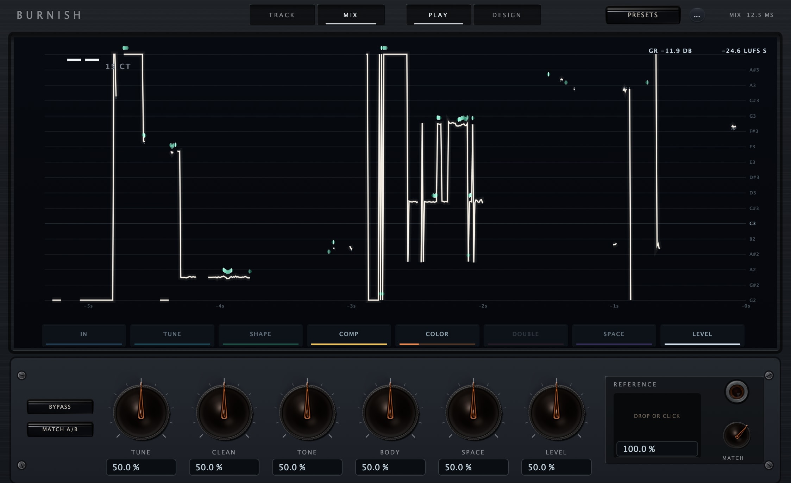Screen dimensions: 791x483
Task: Toggle the TUNE module tab
Action: click(x=172, y=335)
